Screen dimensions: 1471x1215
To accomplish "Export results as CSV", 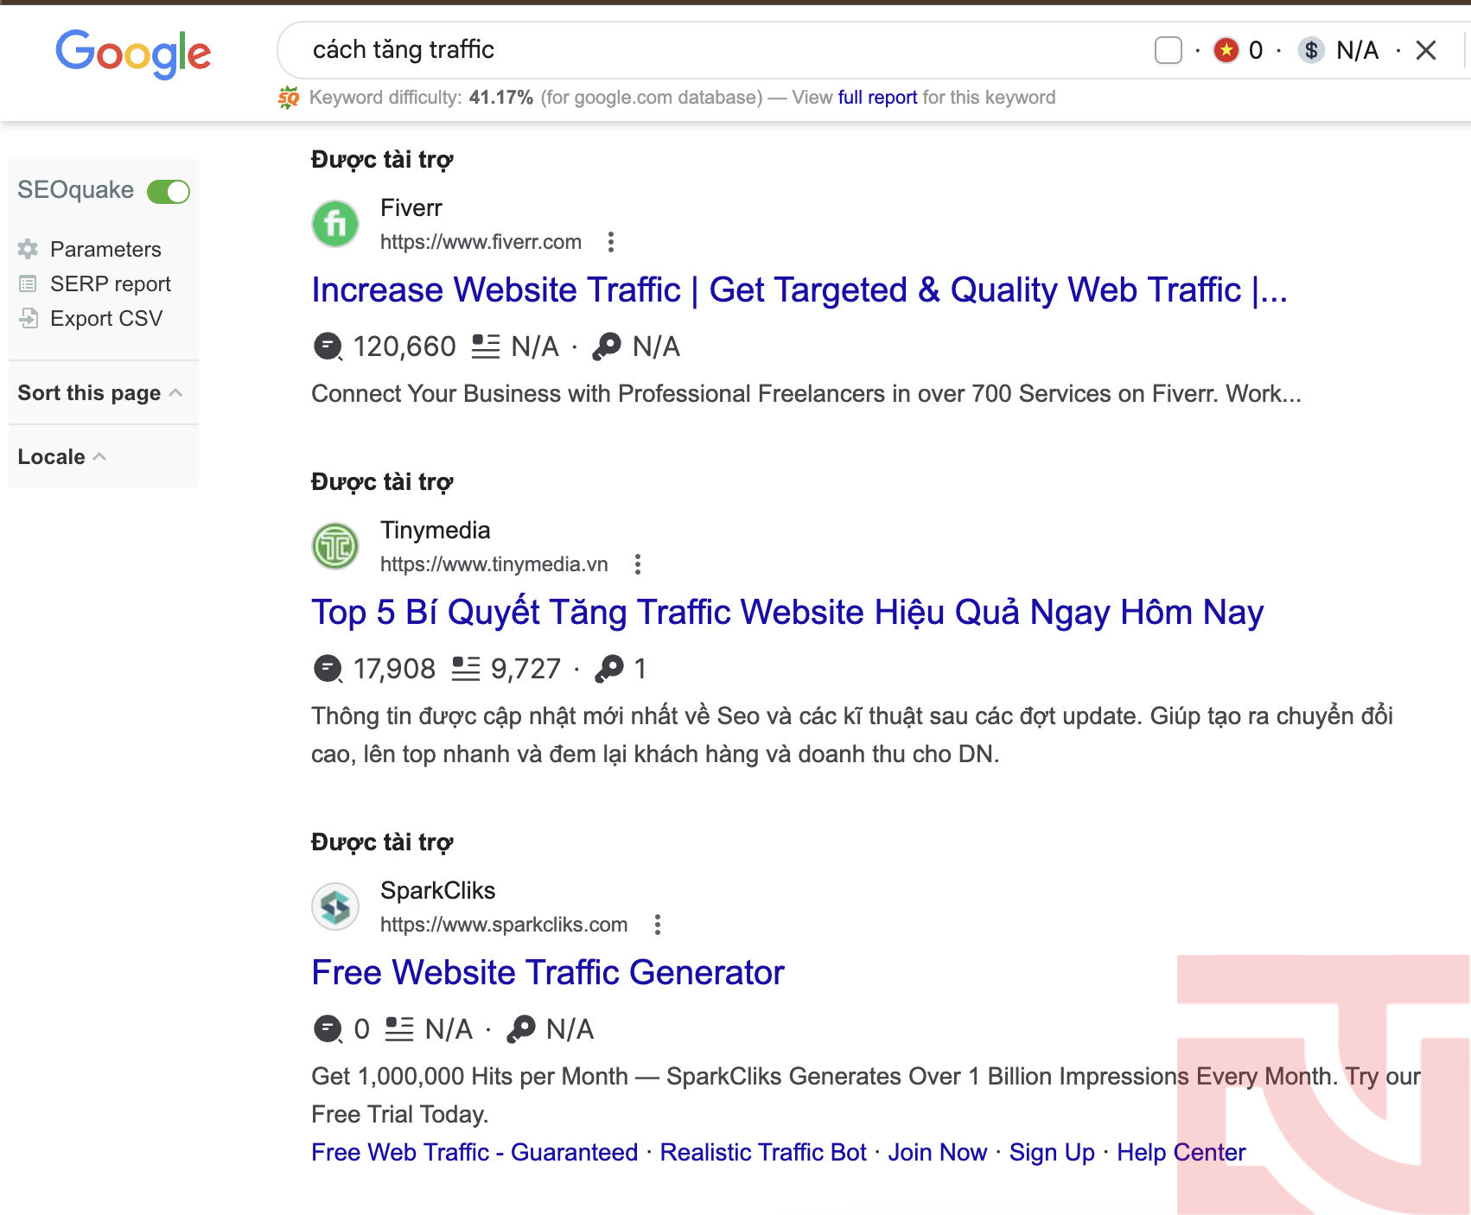I will [106, 318].
